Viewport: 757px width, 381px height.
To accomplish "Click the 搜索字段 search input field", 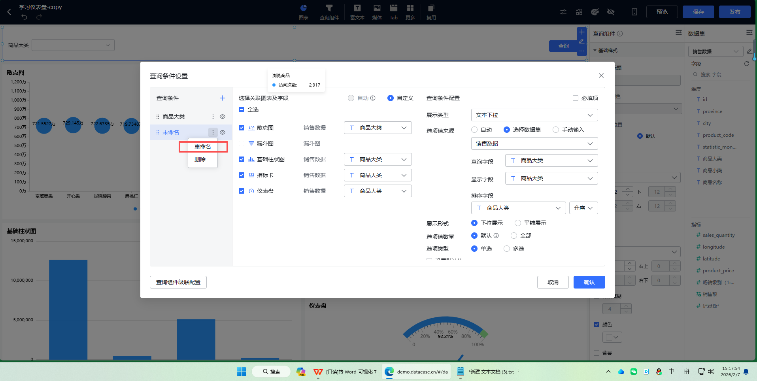I will click(x=719, y=74).
